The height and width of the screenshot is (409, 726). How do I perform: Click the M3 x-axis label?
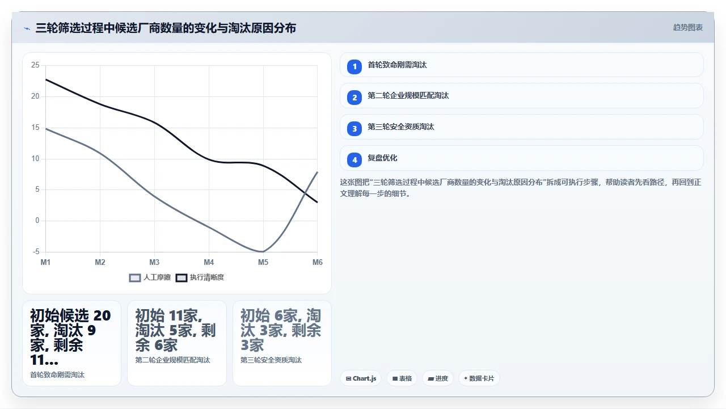point(154,262)
